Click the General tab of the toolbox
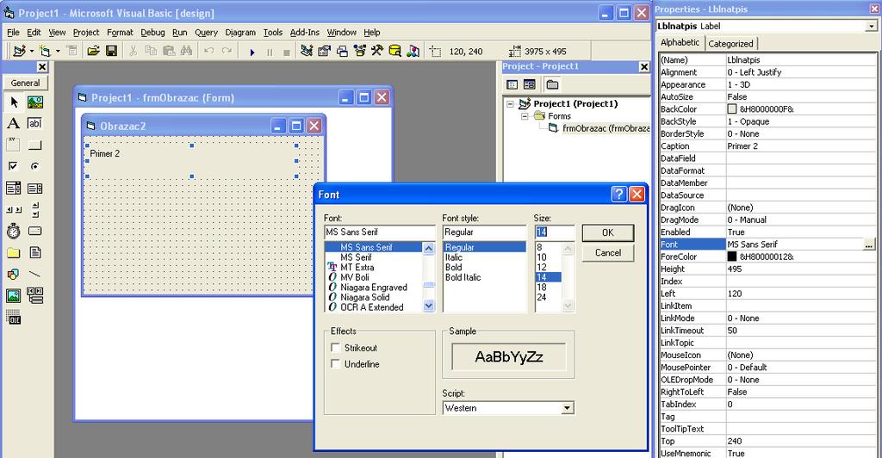This screenshot has width=882, height=458. (x=25, y=83)
